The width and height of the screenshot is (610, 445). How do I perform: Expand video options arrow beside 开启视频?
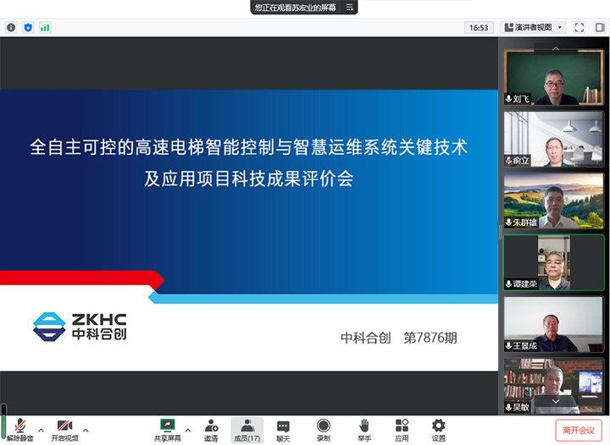[86, 431]
